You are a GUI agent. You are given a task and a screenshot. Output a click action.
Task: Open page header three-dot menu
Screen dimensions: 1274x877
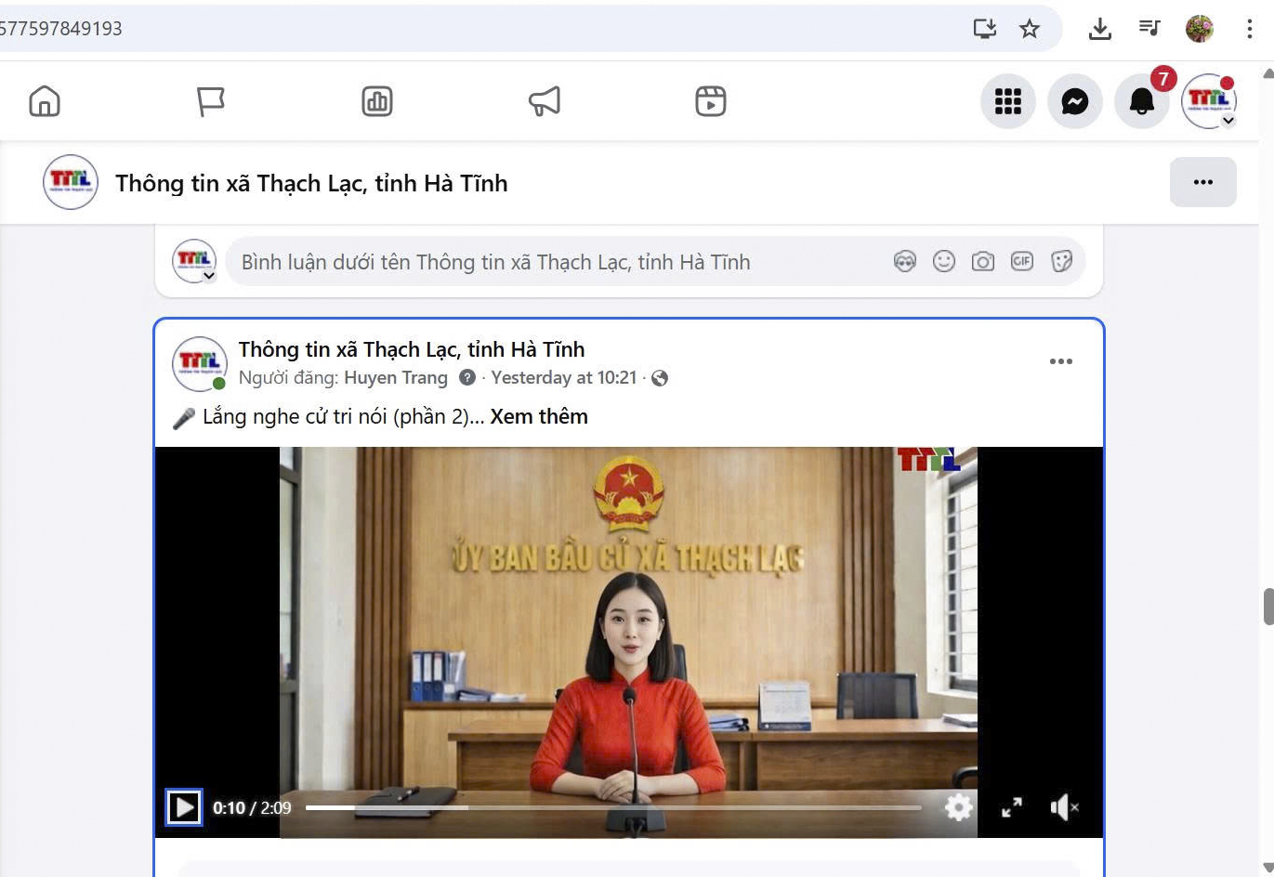pos(1202,182)
